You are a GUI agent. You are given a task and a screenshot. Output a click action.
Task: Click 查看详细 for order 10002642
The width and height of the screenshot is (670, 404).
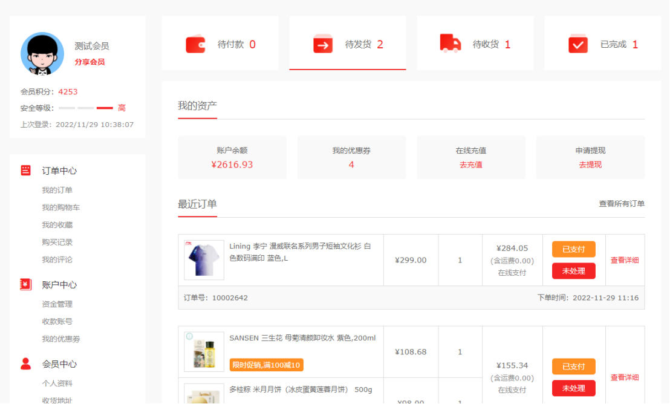pyautogui.click(x=625, y=260)
